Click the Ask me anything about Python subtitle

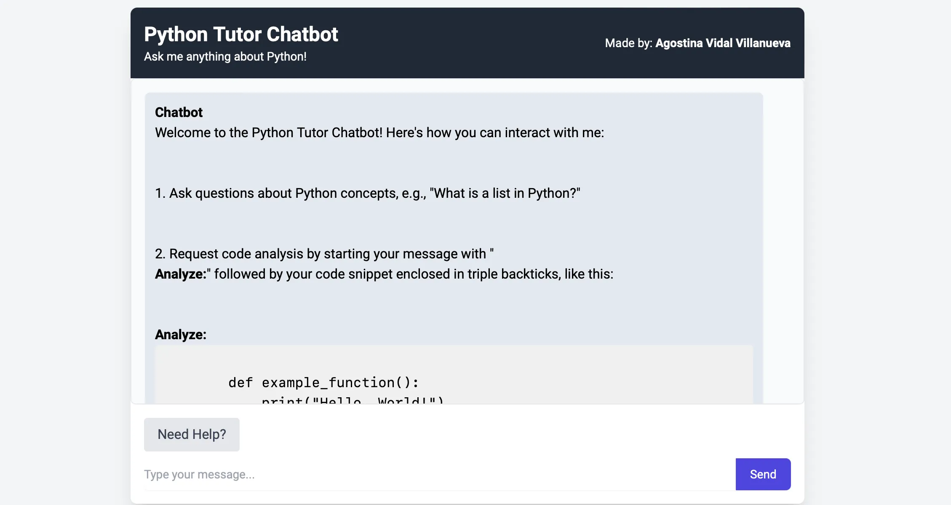[225, 56]
